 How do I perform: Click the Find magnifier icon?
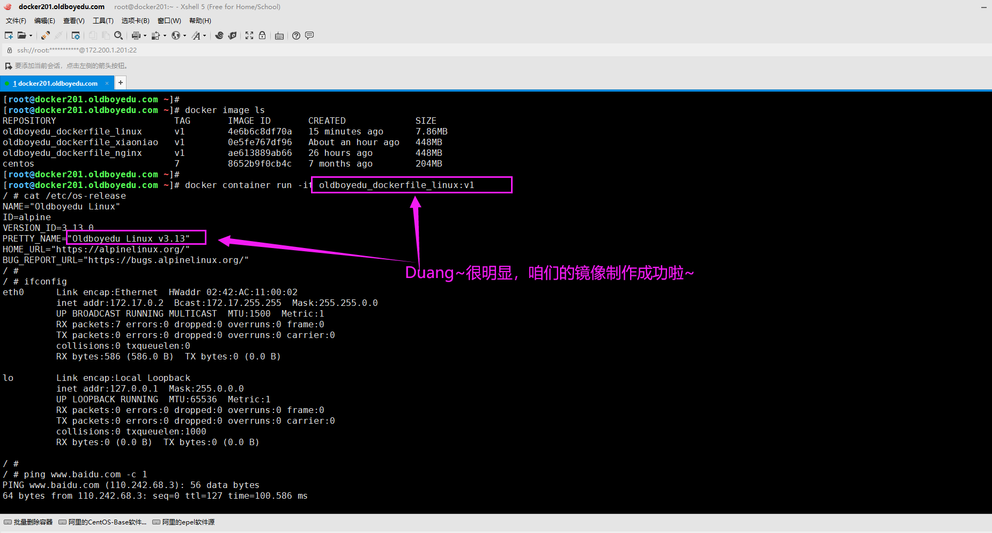tap(119, 35)
